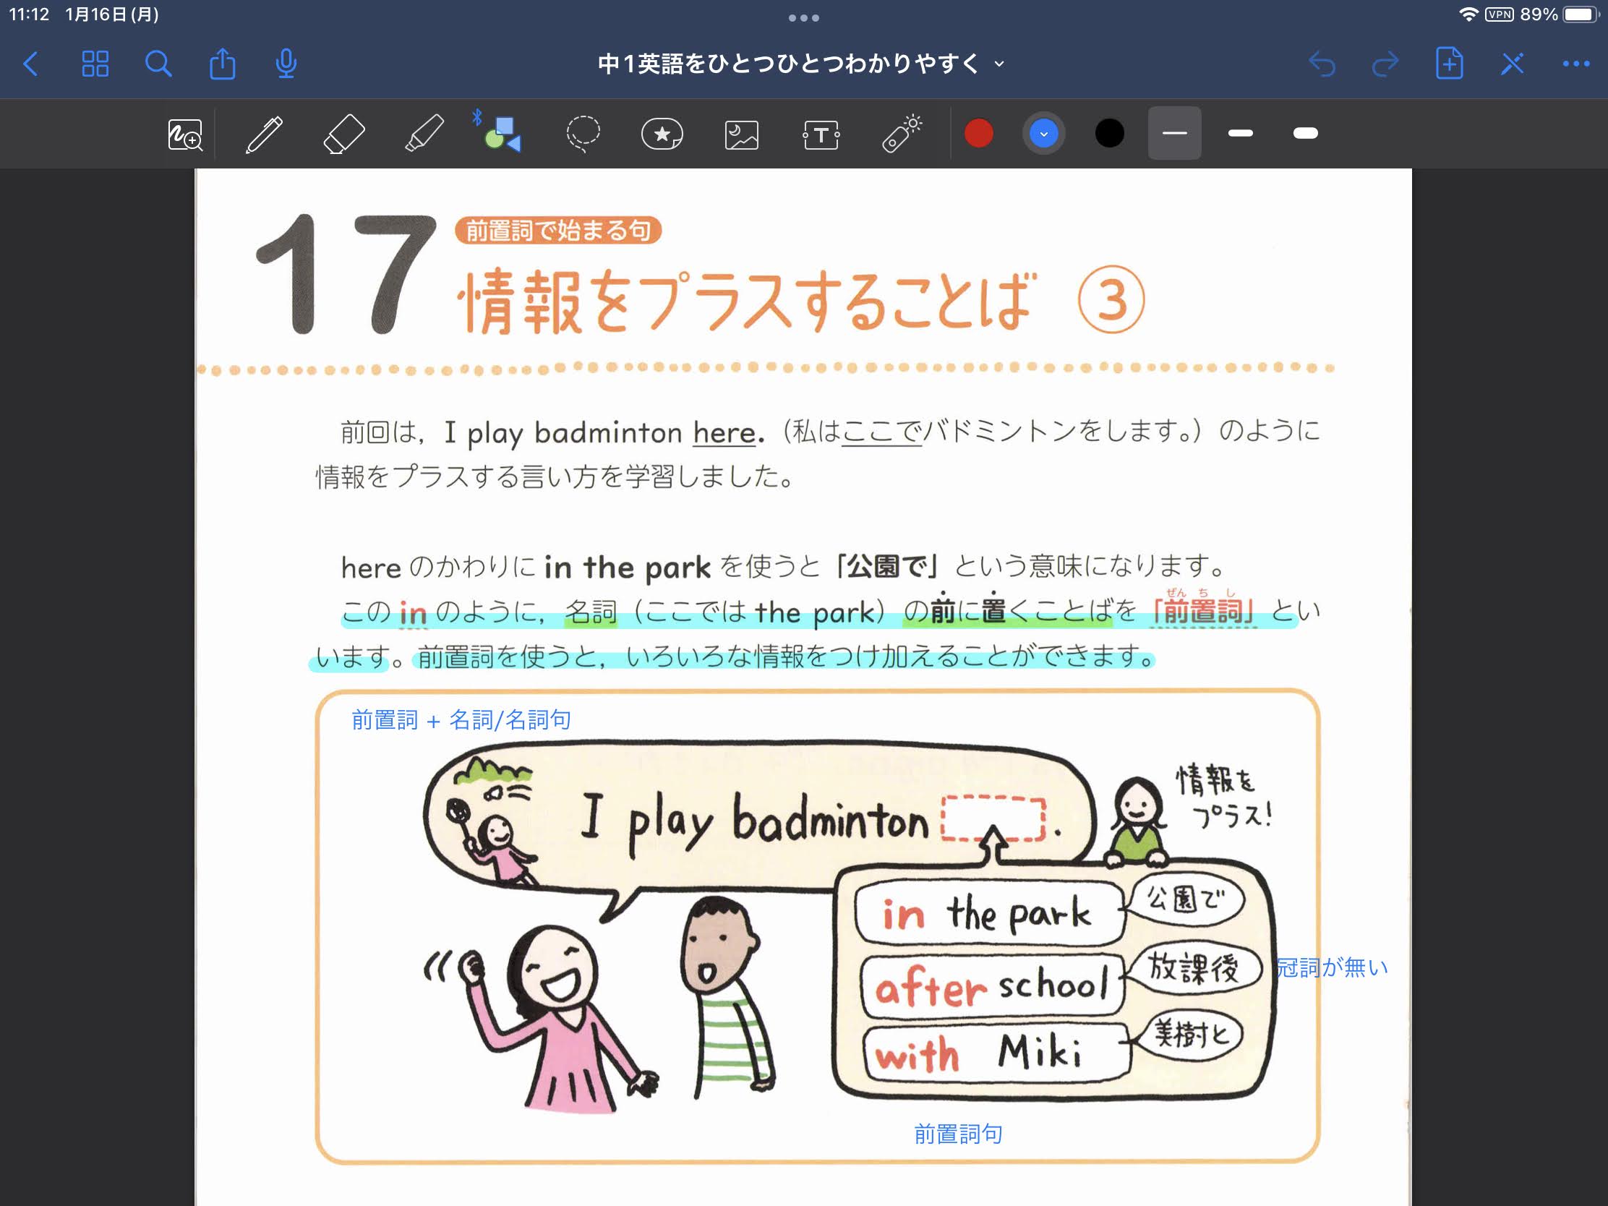
Task: Select the text box tool
Action: tap(821, 133)
